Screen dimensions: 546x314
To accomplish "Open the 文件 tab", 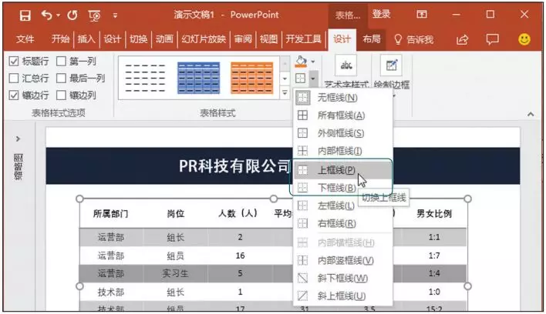I will click(x=25, y=39).
